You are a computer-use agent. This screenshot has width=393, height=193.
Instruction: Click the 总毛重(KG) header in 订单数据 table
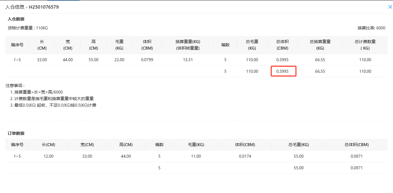(x=299, y=145)
